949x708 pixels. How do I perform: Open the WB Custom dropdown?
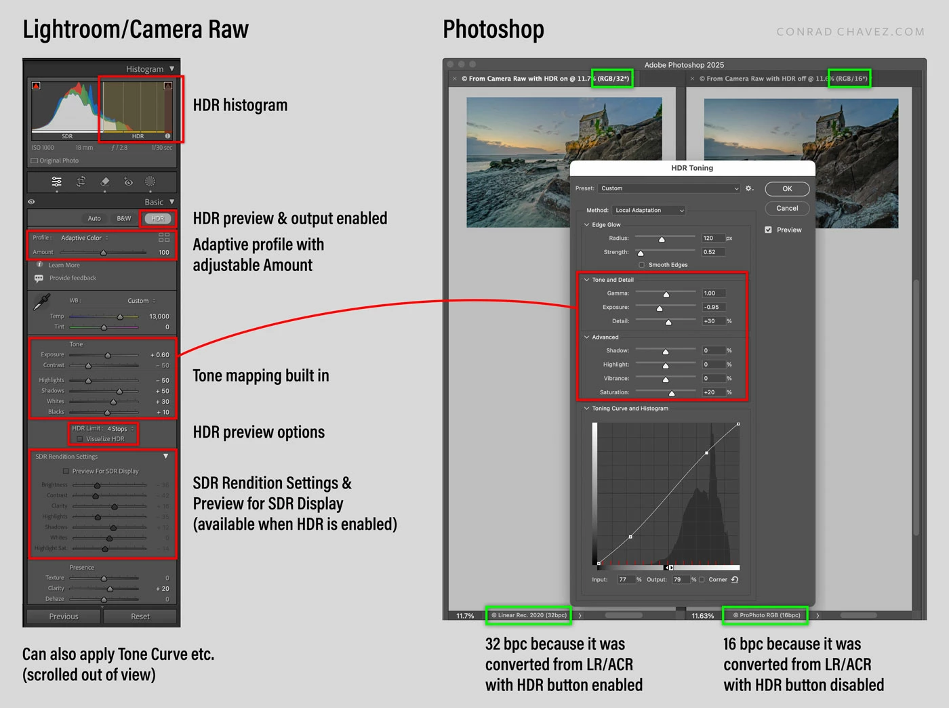click(142, 301)
